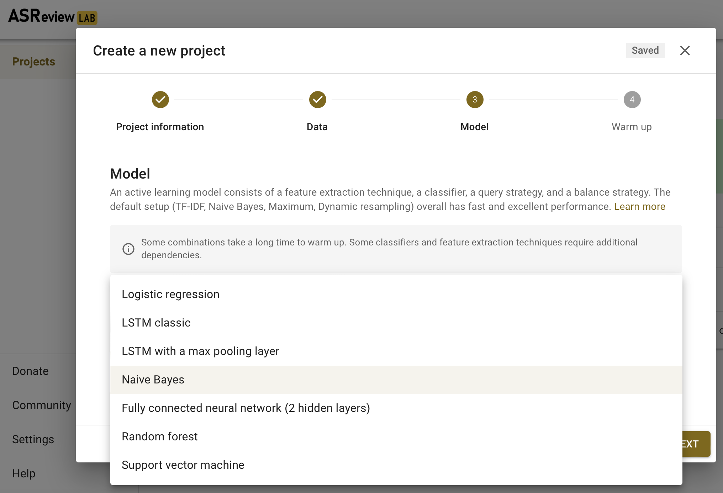Open the Learn more link
This screenshot has width=723, height=493.
[x=639, y=207]
